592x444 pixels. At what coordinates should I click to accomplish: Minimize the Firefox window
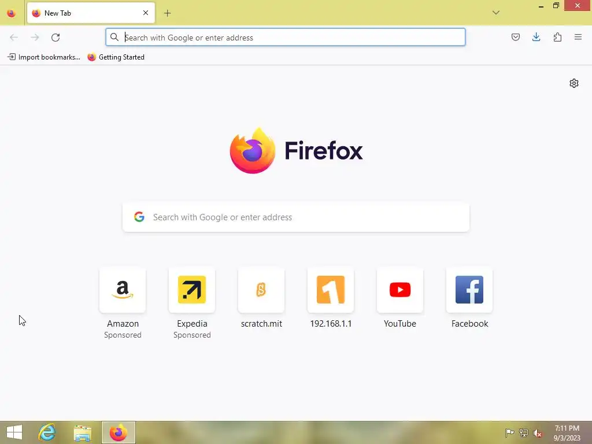[x=541, y=6]
